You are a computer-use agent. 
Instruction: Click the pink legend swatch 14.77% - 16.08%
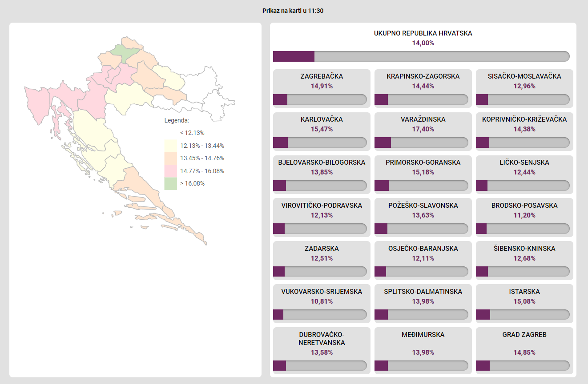point(170,171)
